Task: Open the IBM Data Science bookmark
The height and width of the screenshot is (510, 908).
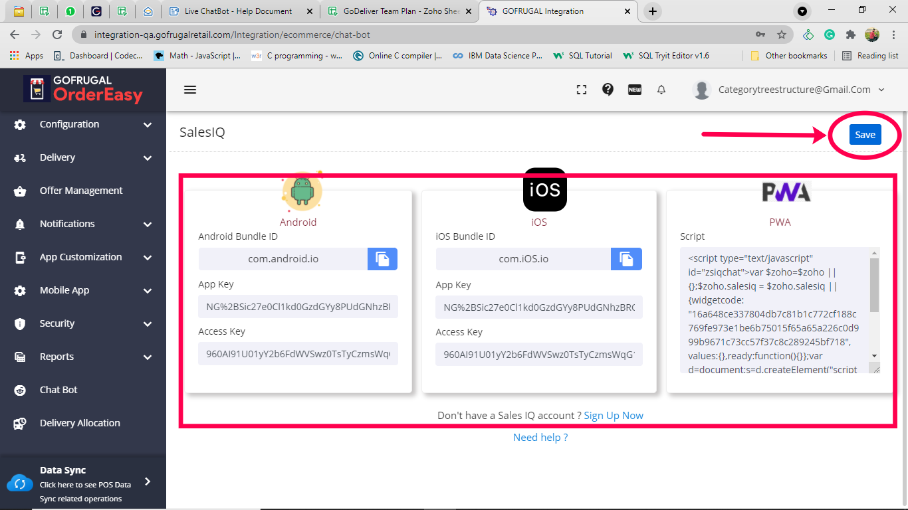Action: [497, 56]
